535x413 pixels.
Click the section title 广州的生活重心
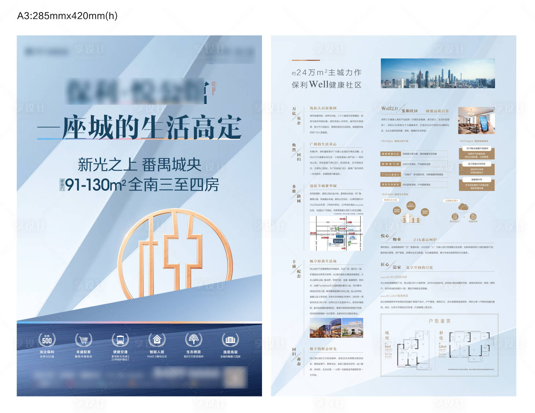pos(323,144)
